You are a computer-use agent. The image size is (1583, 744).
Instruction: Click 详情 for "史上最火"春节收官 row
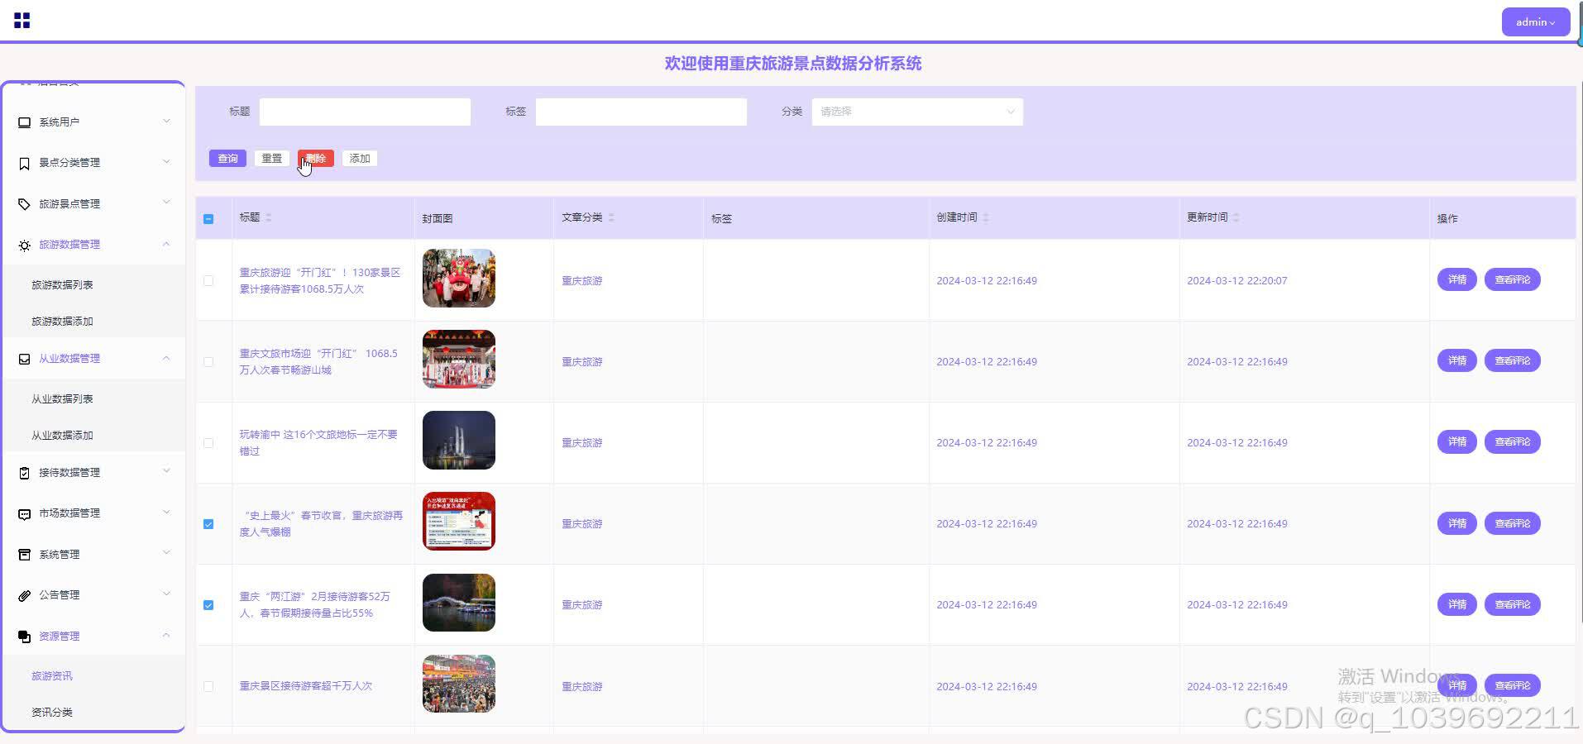pos(1457,523)
